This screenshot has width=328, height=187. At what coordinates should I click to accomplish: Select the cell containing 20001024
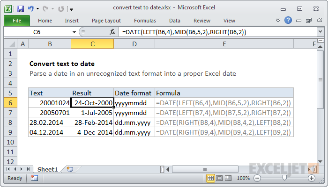tap(50, 103)
